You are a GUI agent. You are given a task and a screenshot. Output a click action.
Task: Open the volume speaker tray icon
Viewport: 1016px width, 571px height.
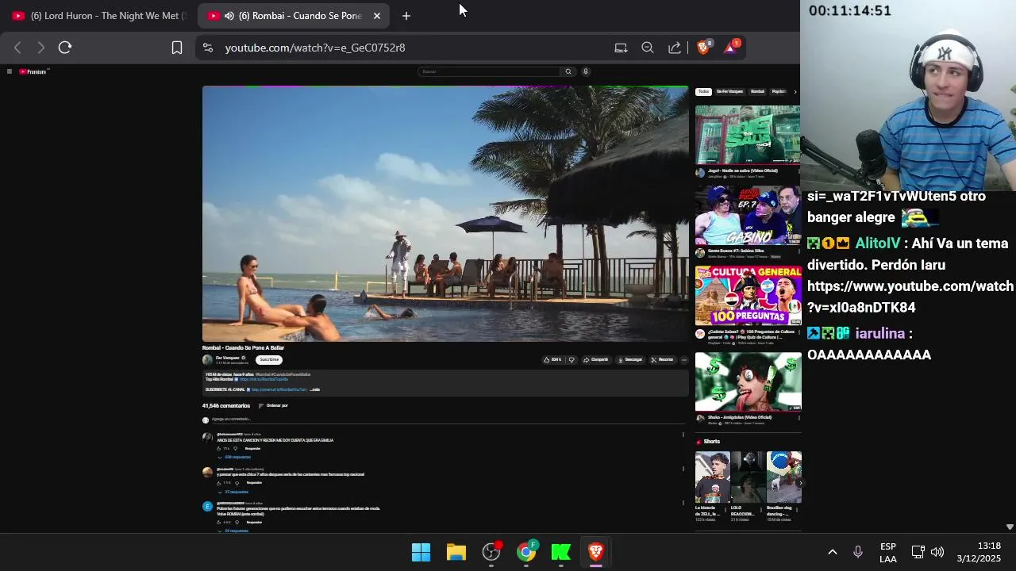click(x=937, y=552)
